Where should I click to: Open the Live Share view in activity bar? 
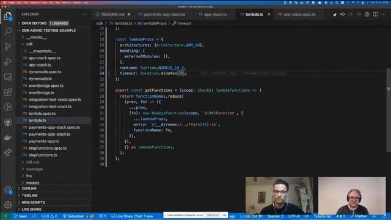click(8, 152)
